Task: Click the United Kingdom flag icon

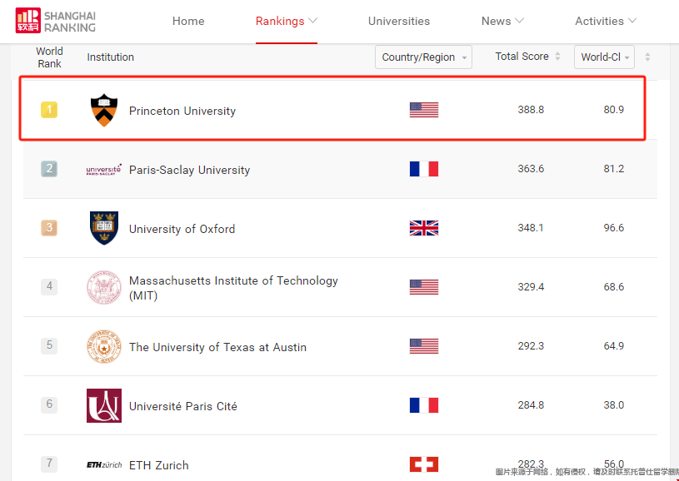Action: (x=424, y=228)
